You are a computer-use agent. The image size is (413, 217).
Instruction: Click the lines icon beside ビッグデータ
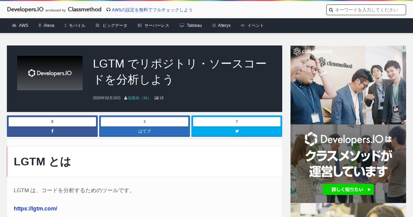coord(98,25)
